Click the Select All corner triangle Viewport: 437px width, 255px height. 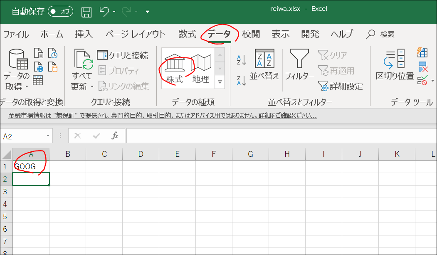tap(6, 154)
